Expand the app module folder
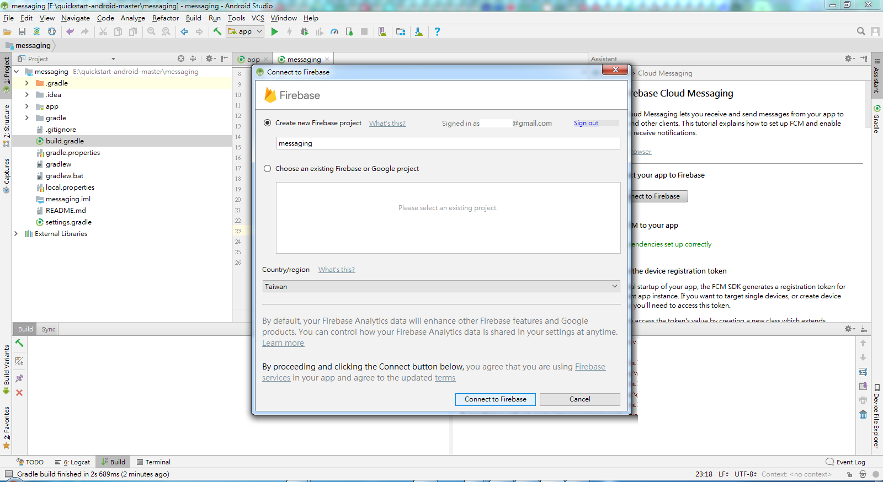 pos(27,106)
